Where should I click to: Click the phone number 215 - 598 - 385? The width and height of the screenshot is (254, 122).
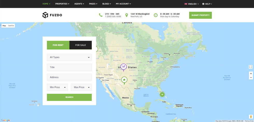112,14
